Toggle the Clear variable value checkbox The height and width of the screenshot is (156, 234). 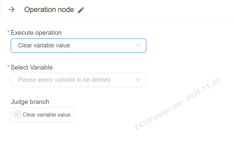click(17, 115)
